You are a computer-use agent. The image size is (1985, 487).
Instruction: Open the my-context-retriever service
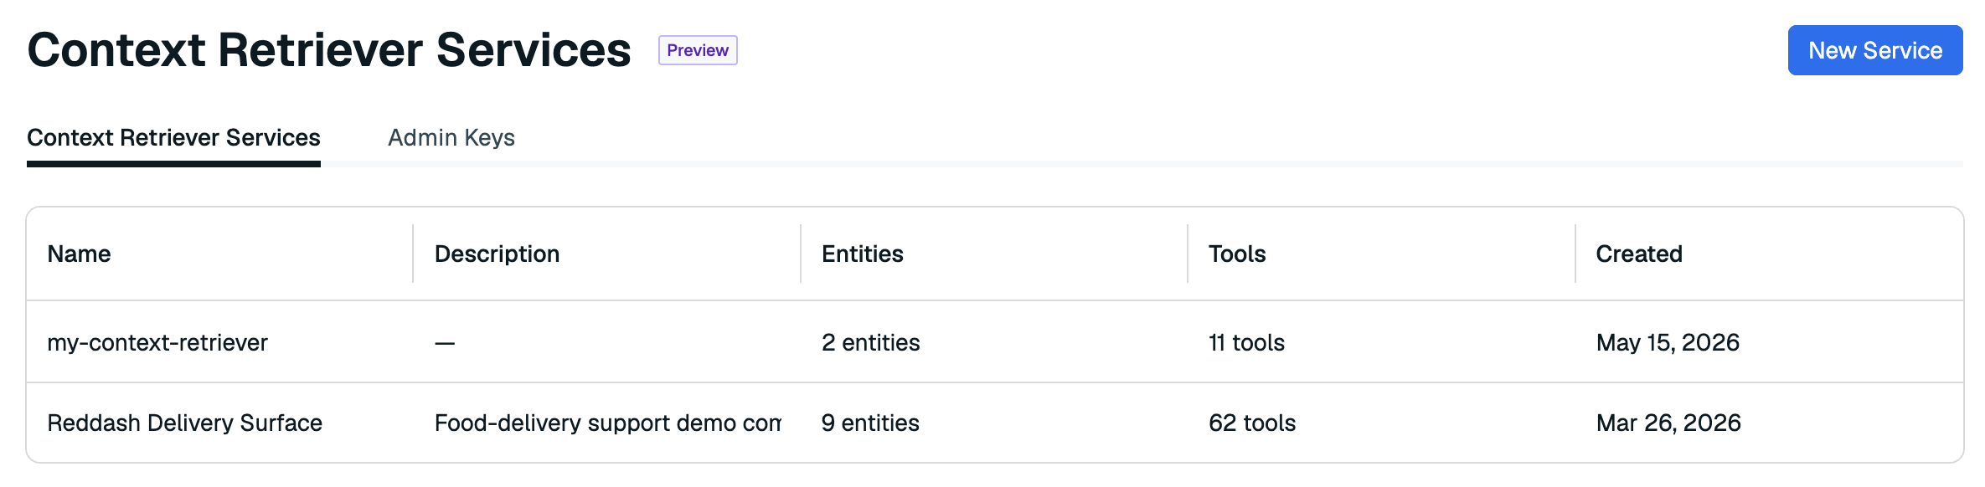click(157, 342)
